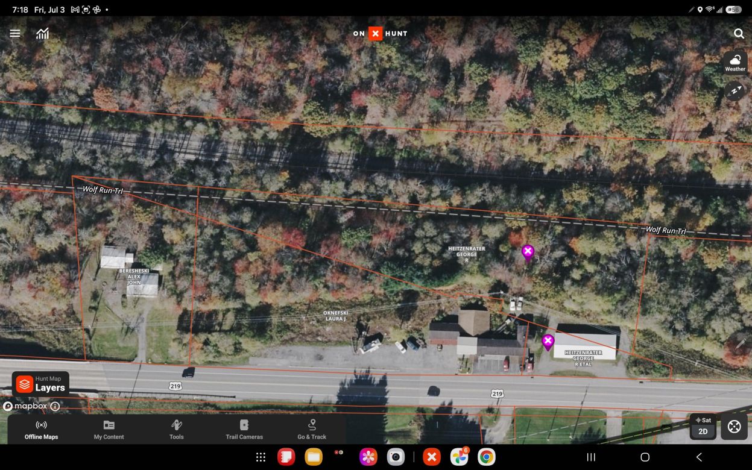Open the app drawer grid
The width and height of the screenshot is (752, 470).
coord(261,457)
